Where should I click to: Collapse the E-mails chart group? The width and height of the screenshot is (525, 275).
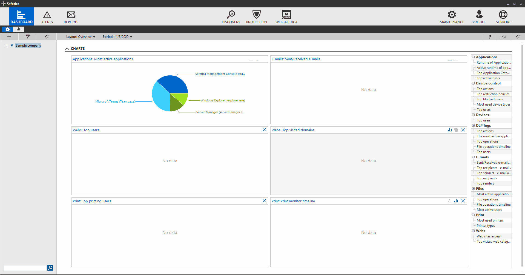(x=473, y=157)
